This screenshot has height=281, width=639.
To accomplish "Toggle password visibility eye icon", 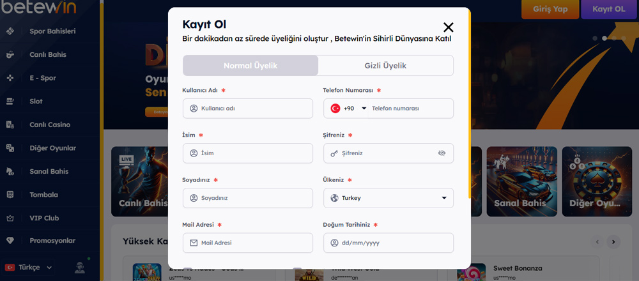I will (442, 153).
